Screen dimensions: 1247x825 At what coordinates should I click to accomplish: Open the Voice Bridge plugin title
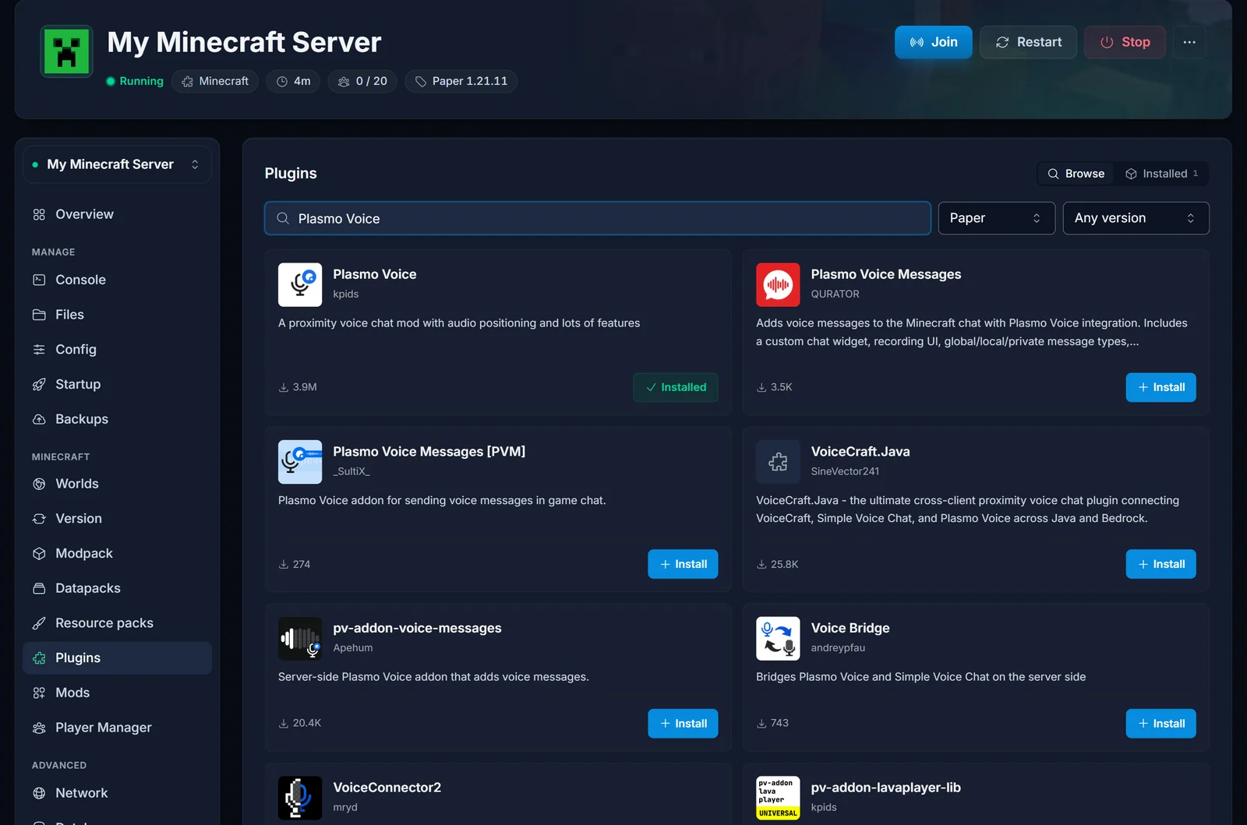(850, 628)
